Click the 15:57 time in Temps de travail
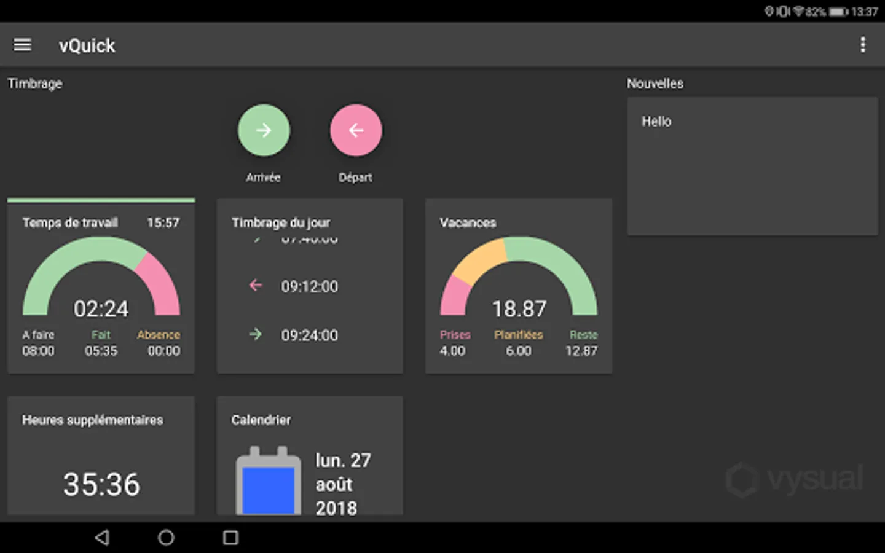This screenshot has width=885, height=553. point(163,222)
